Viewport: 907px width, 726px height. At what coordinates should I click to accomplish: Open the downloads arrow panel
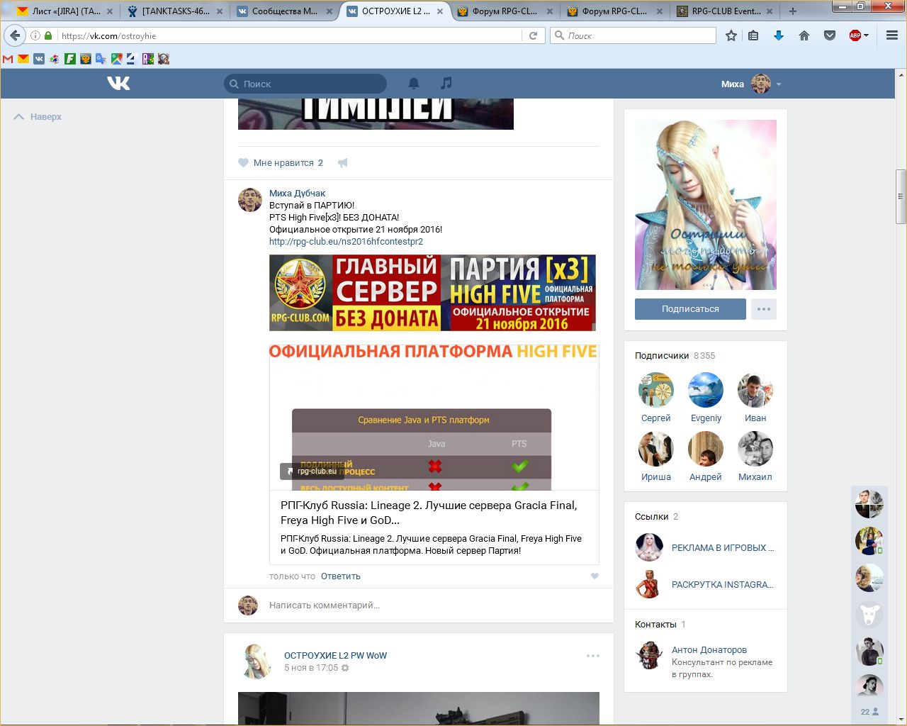point(779,35)
